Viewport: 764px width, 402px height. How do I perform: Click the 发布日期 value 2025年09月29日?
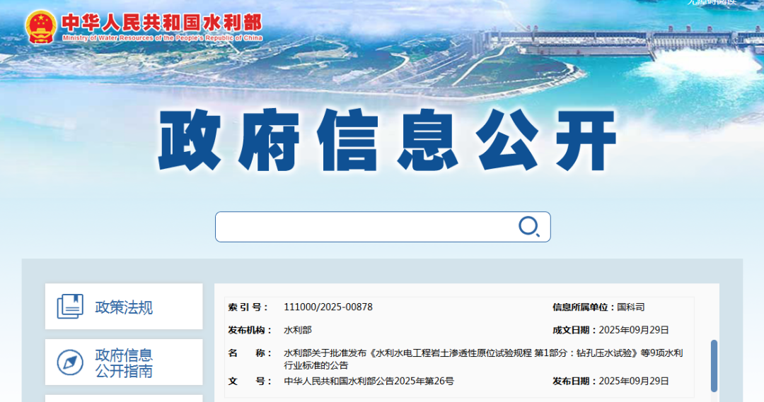point(633,382)
